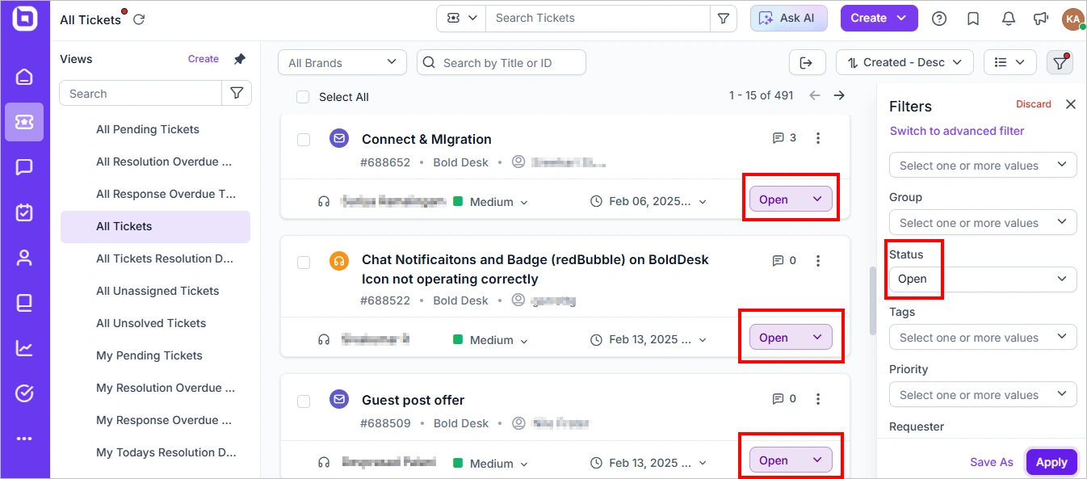Click the Ask AI button

pyautogui.click(x=789, y=18)
